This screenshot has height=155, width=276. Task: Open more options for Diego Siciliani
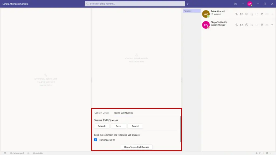coord(272,25)
